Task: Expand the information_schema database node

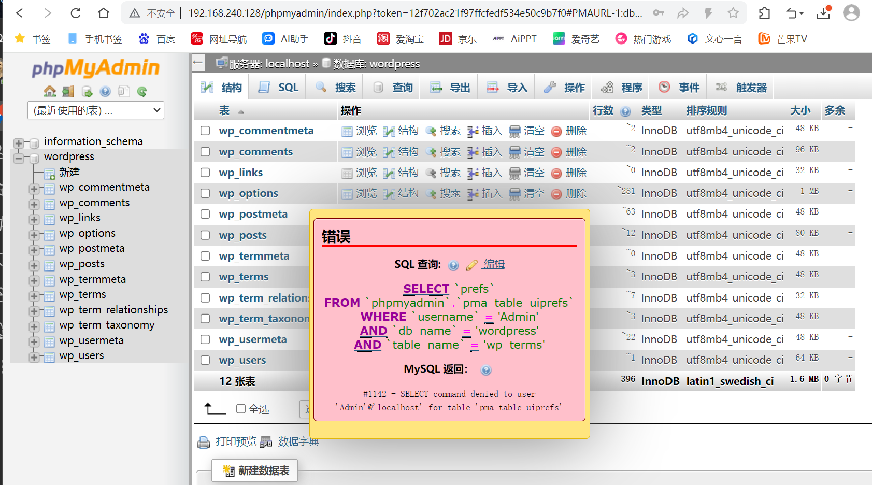Action: click(x=19, y=143)
